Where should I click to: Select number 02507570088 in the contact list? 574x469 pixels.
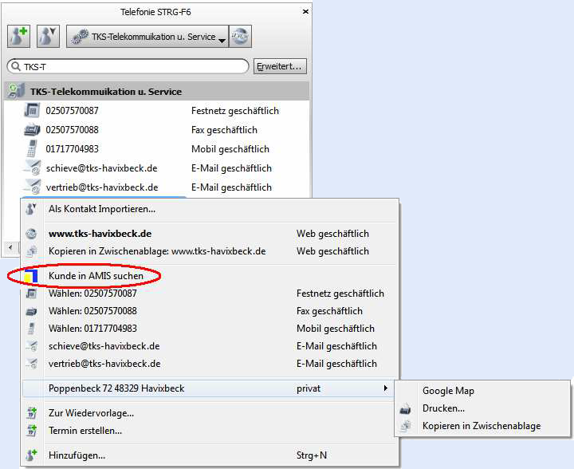(72, 129)
